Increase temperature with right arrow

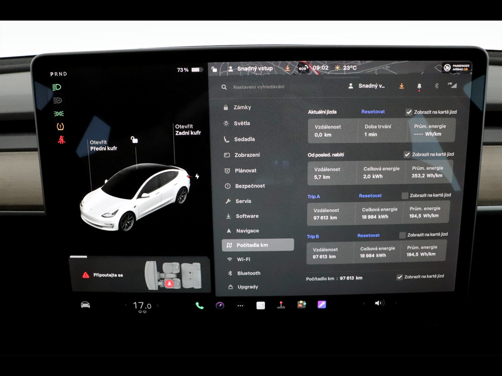coord(158,305)
